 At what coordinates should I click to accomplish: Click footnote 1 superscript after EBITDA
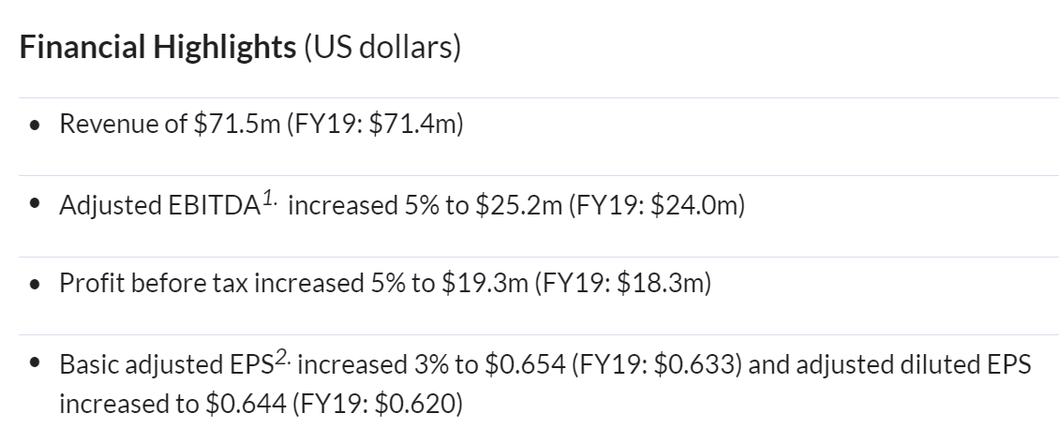click(x=270, y=199)
